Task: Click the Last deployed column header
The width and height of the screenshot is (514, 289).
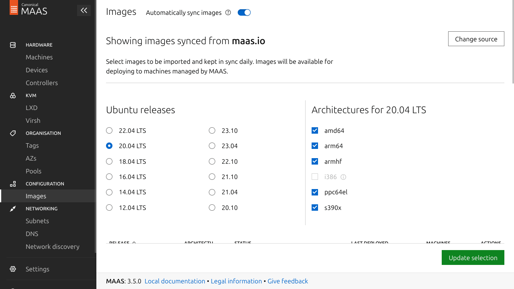Action: point(369,242)
